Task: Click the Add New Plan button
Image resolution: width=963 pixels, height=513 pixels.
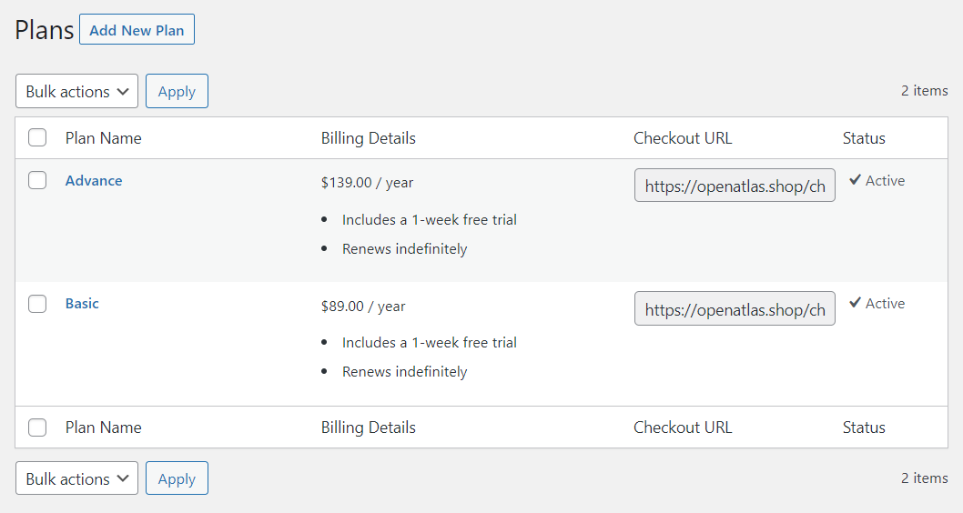Action: coord(137,29)
